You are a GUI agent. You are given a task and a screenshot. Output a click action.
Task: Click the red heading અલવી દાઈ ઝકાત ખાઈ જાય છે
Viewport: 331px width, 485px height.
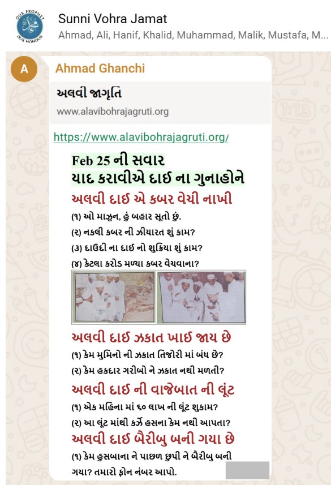(x=151, y=337)
